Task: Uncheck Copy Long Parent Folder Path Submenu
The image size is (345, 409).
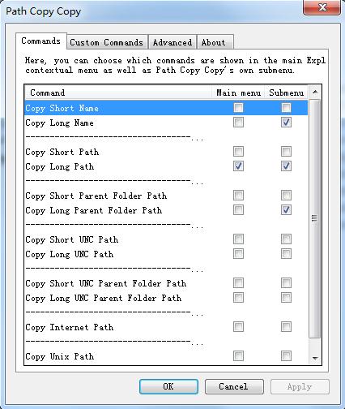Action: (x=286, y=210)
